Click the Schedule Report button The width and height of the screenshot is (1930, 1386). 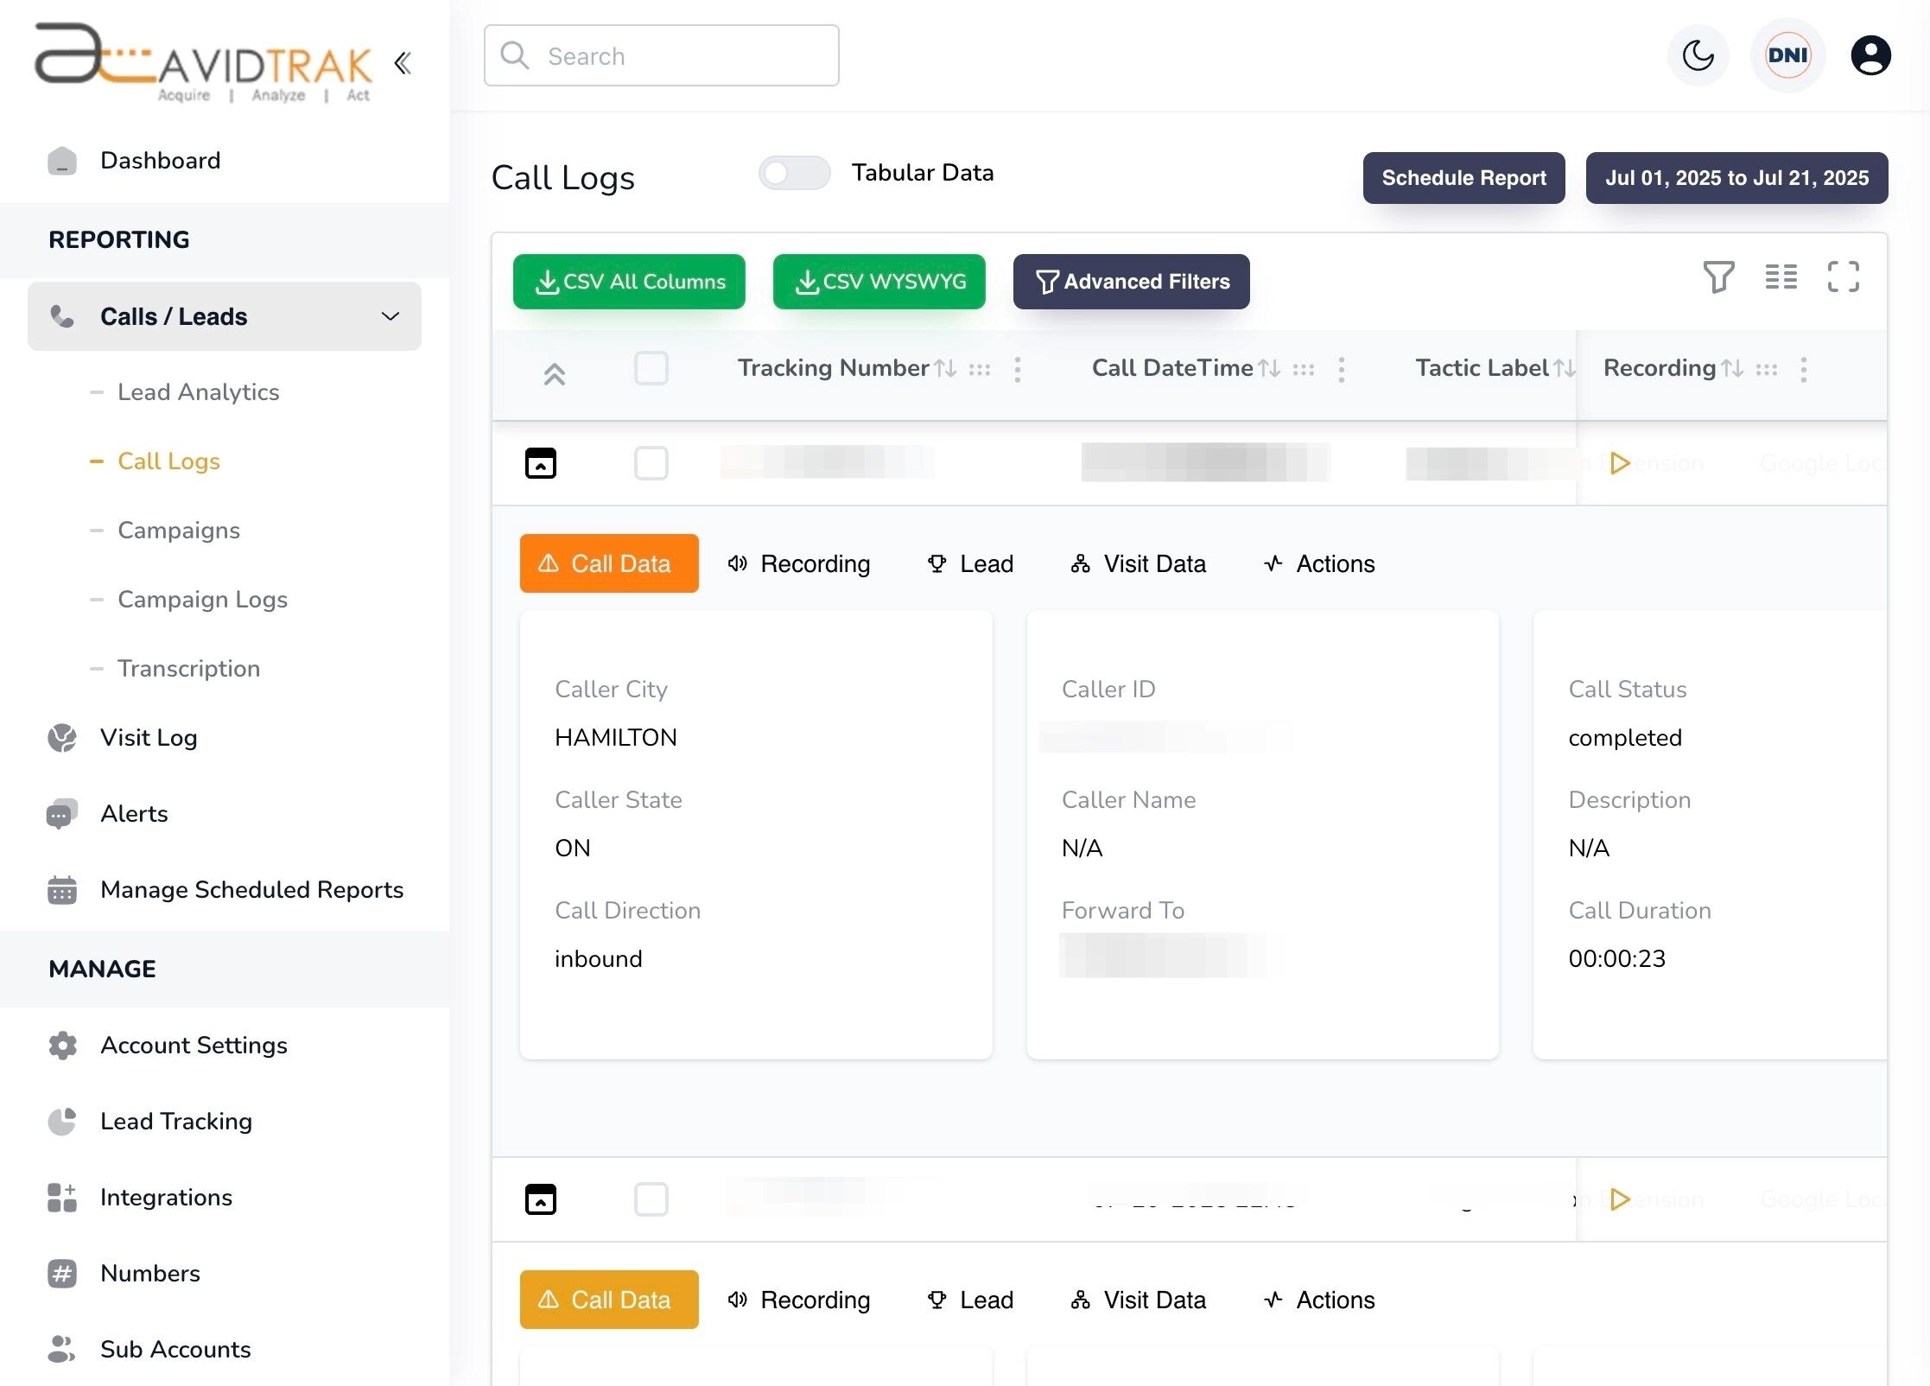click(x=1463, y=178)
